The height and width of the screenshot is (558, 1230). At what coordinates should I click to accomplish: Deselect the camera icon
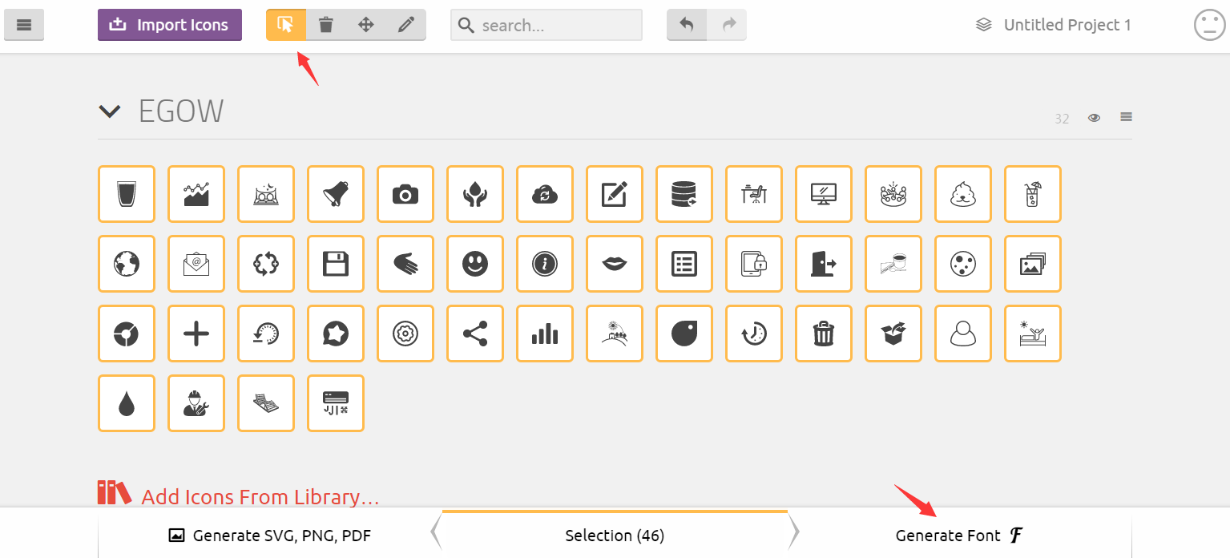click(x=405, y=194)
